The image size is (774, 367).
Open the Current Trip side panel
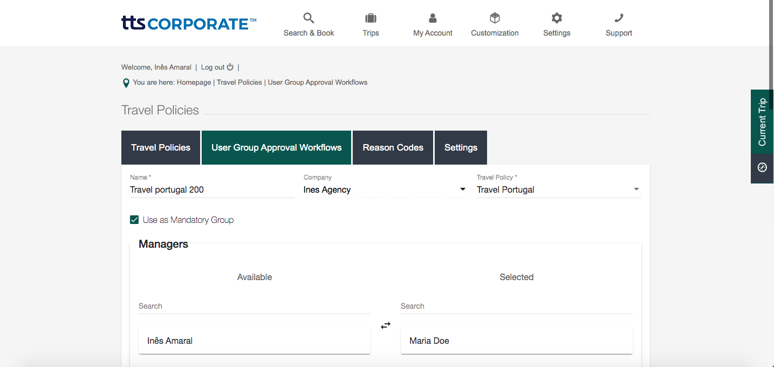[762, 122]
